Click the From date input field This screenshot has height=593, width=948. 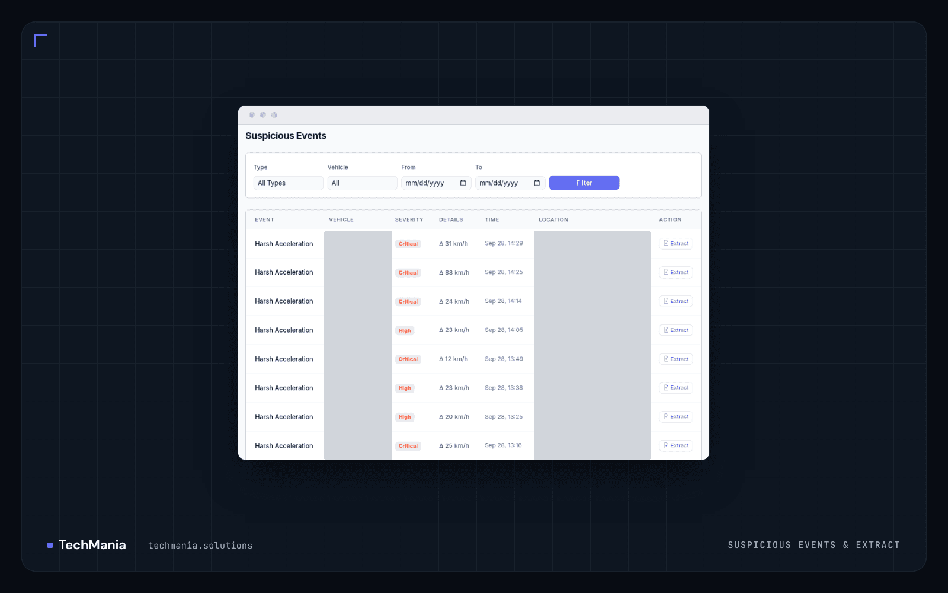436,183
